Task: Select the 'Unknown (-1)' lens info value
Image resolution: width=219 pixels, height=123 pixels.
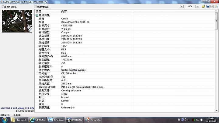Action: pyautogui.click(x=68, y=108)
